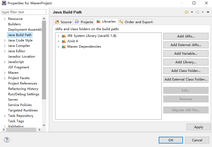This screenshot has height=147, width=212.
Task: Select the JUnit 4 library entry
Action: tap(72, 41)
